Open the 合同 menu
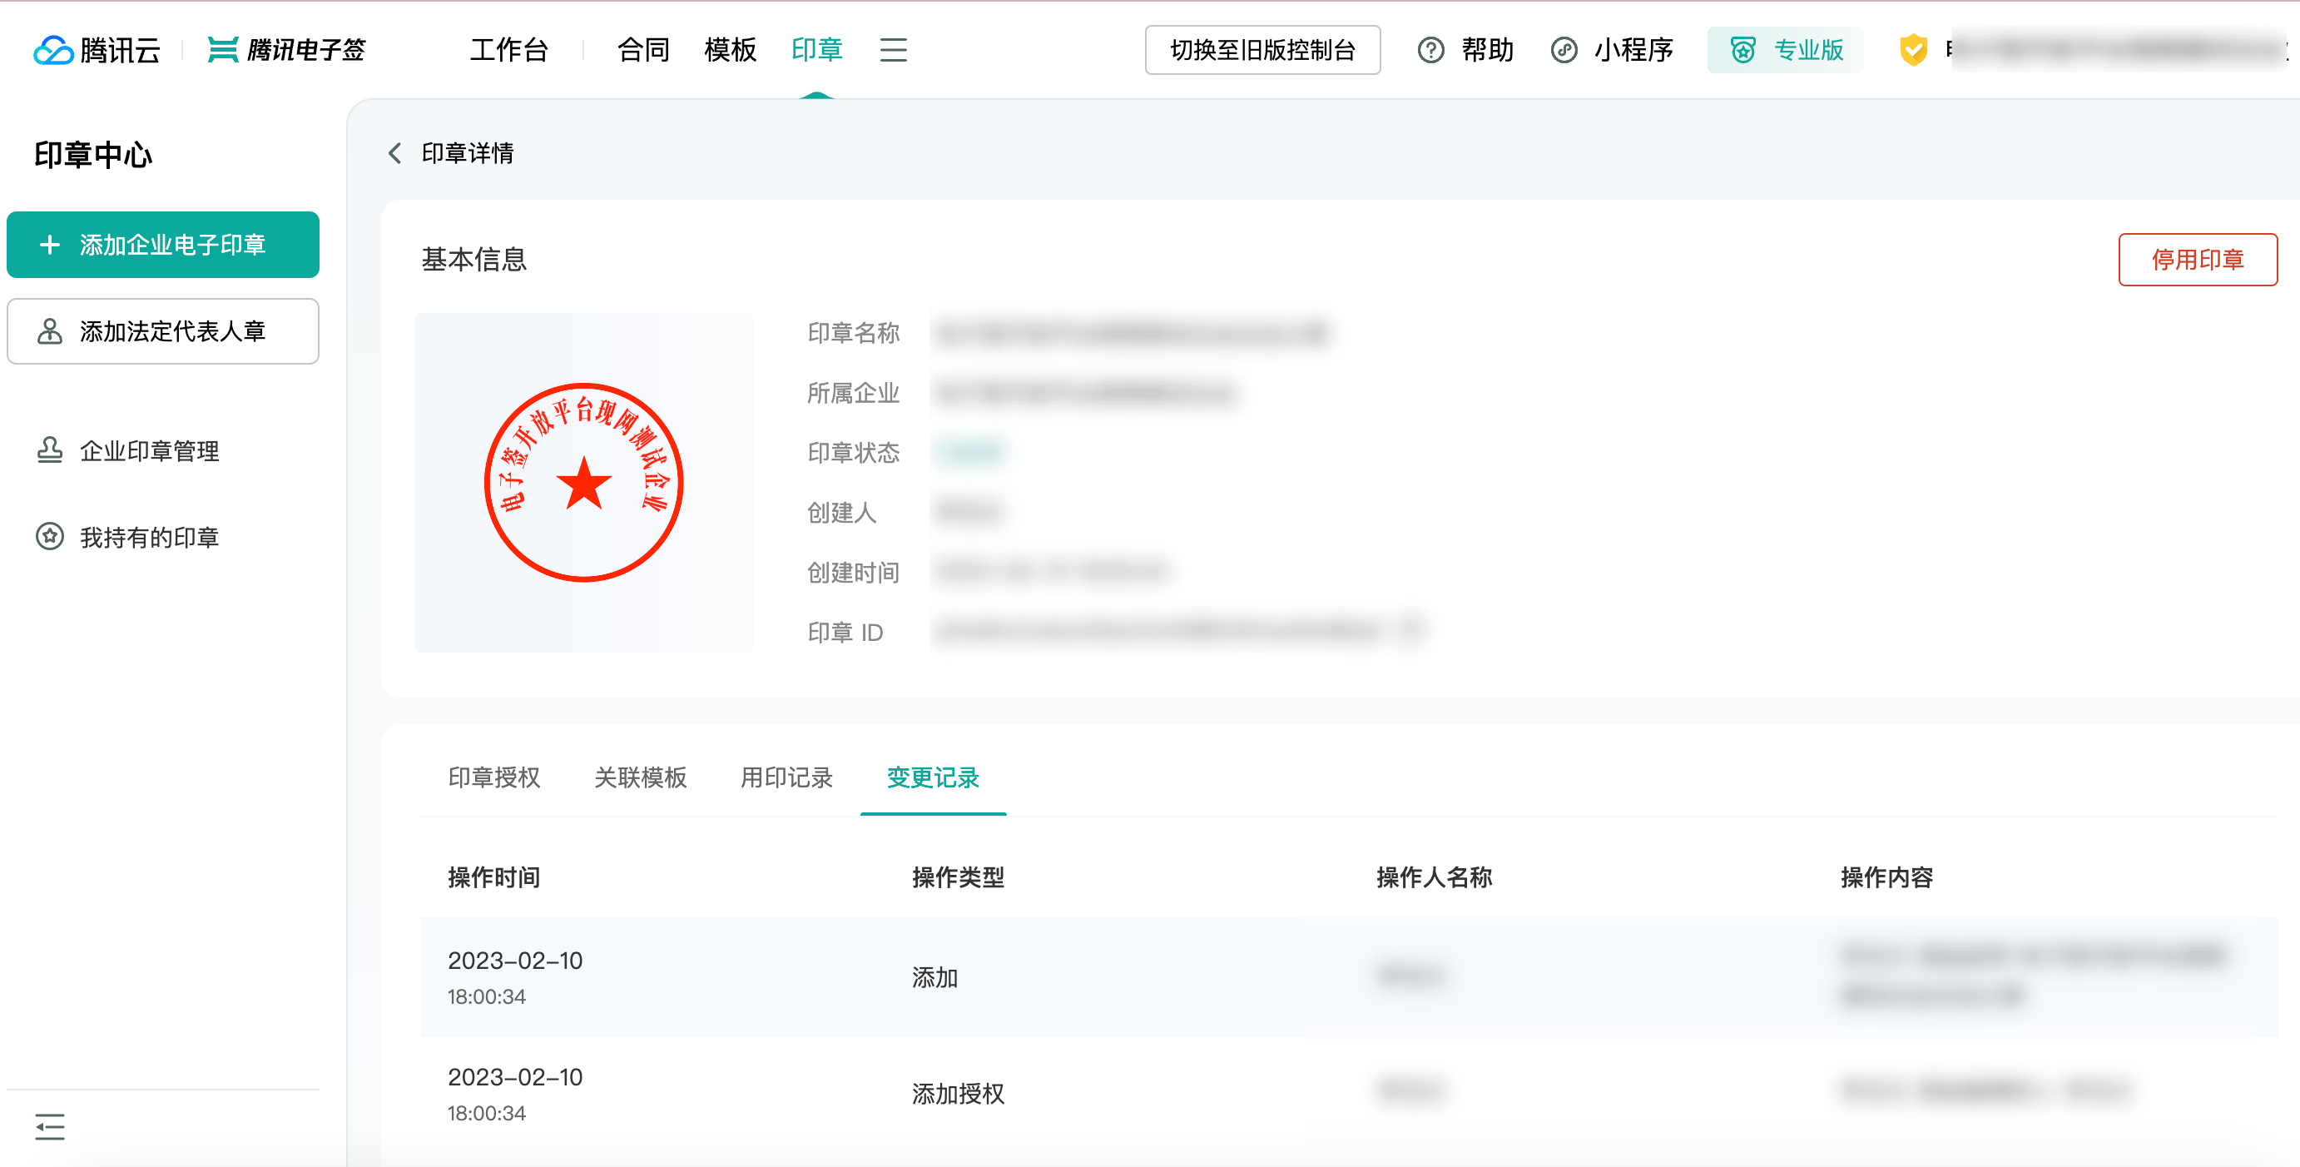The height and width of the screenshot is (1167, 2300). click(x=644, y=50)
